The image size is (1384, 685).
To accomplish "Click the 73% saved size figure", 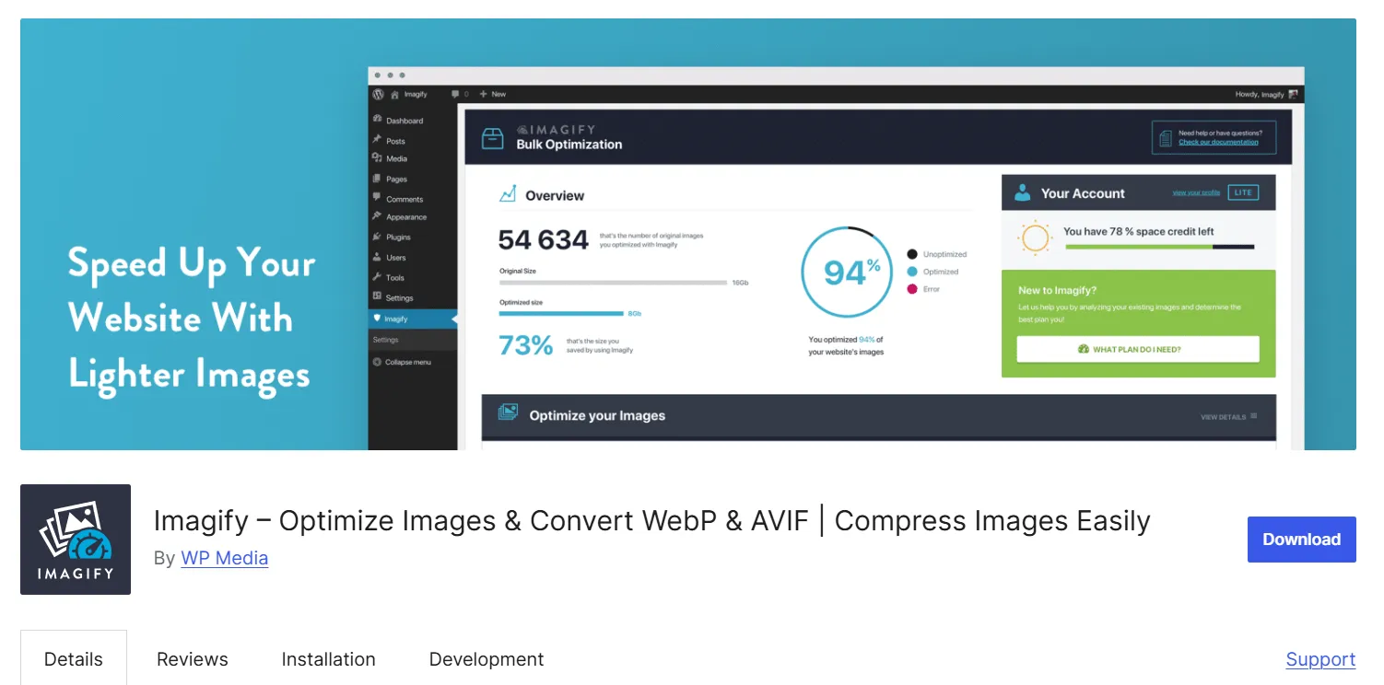I will coord(526,345).
